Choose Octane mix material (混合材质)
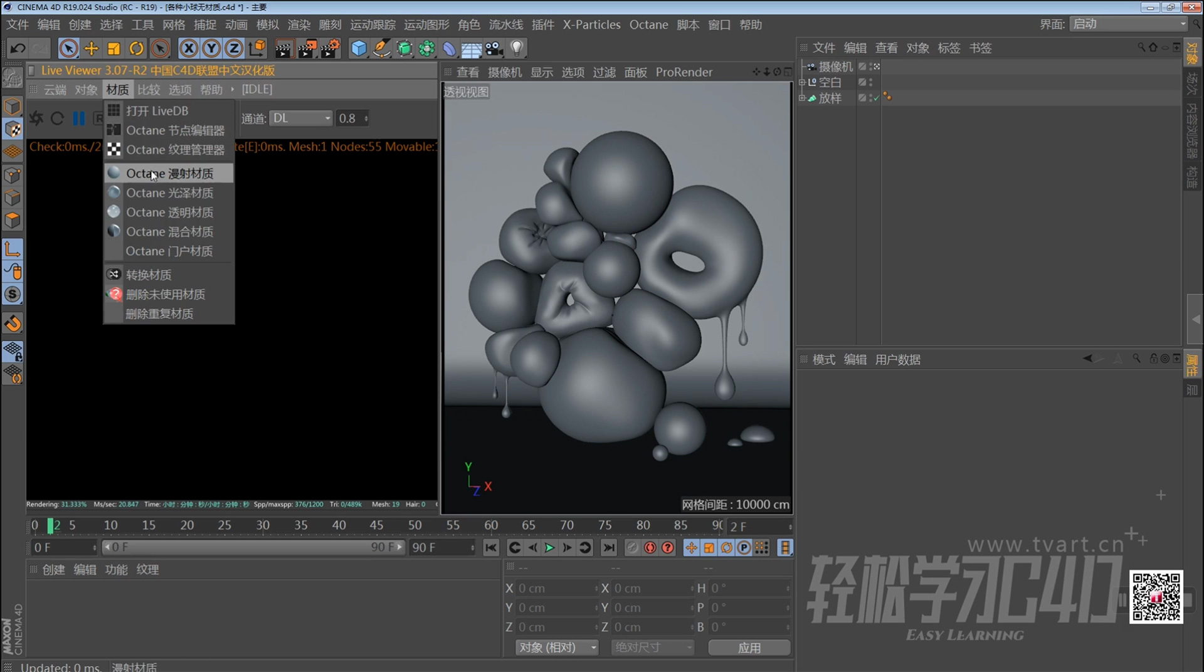The height and width of the screenshot is (672, 1204). coord(169,231)
